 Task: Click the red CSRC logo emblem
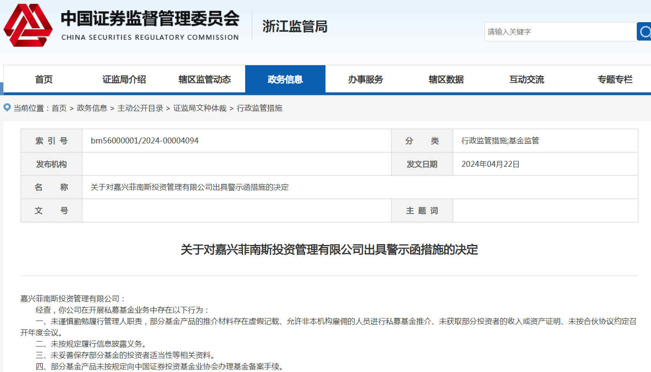click(x=28, y=25)
